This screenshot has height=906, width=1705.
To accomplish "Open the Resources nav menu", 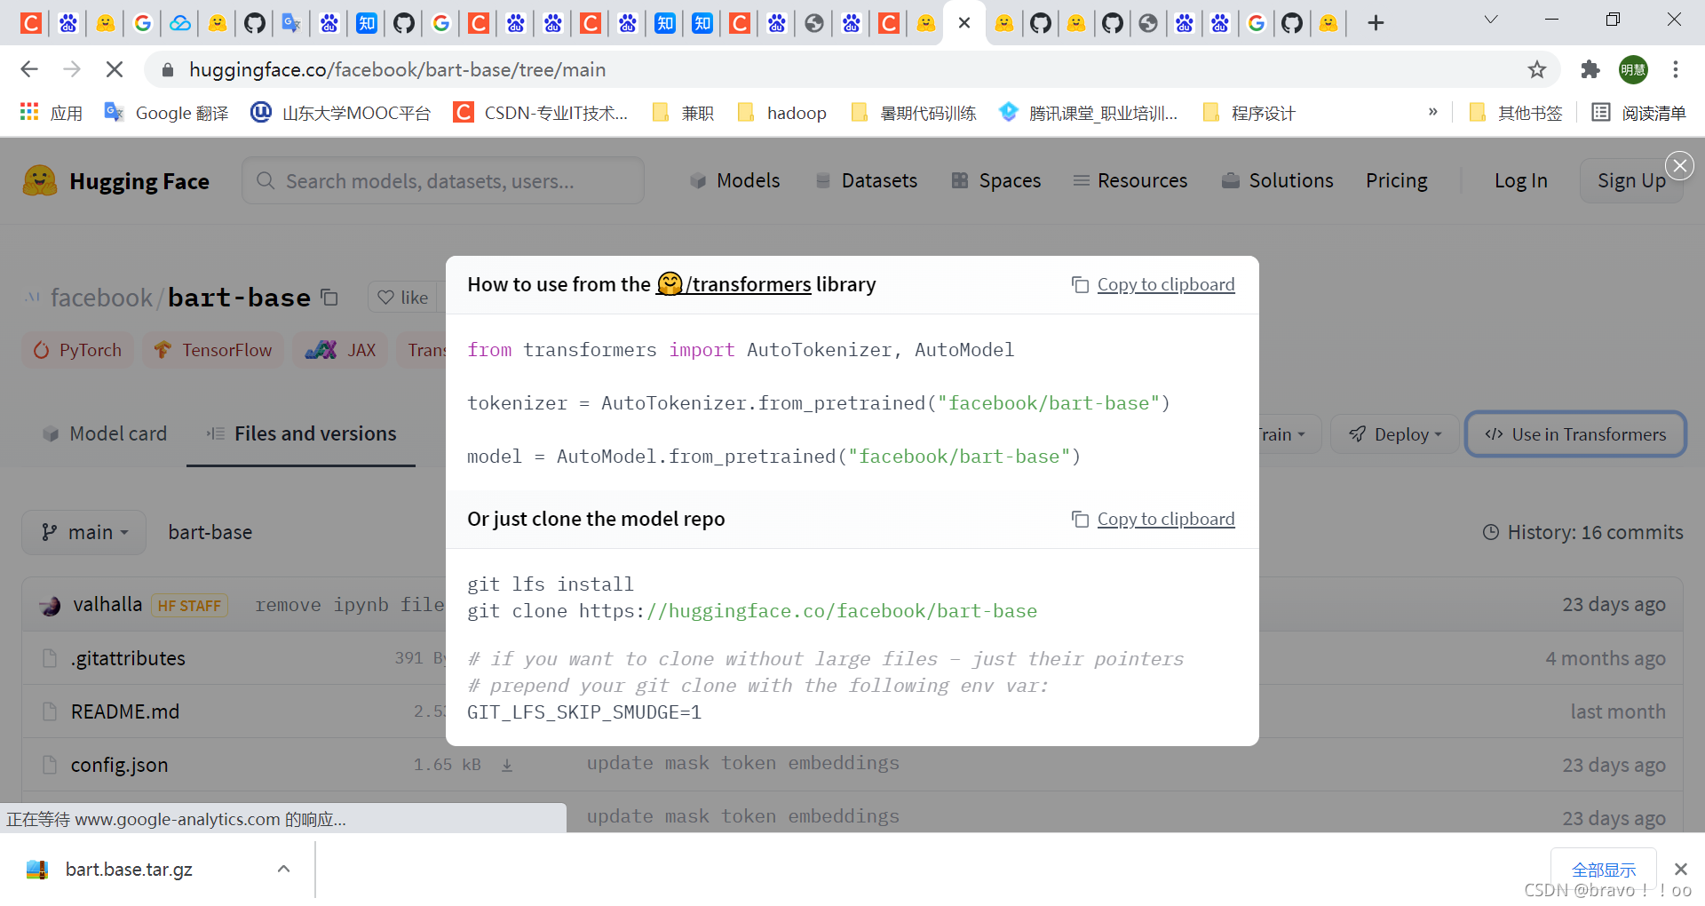I will pyautogui.click(x=1130, y=181).
